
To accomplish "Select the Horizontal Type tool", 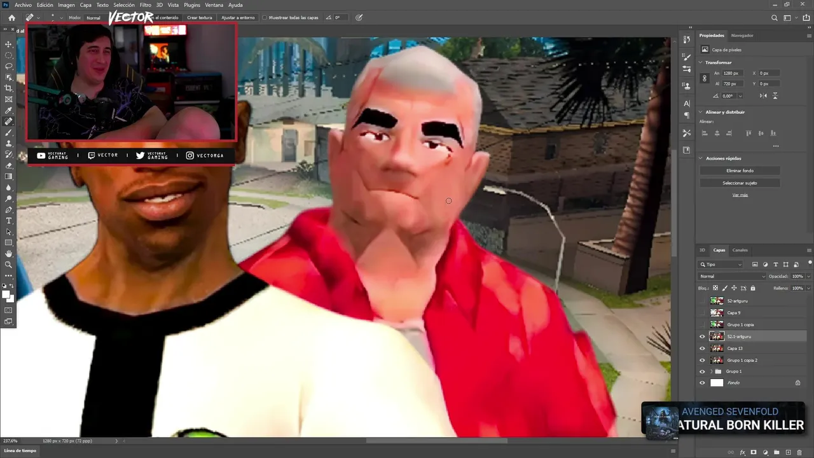I will pyautogui.click(x=9, y=221).
